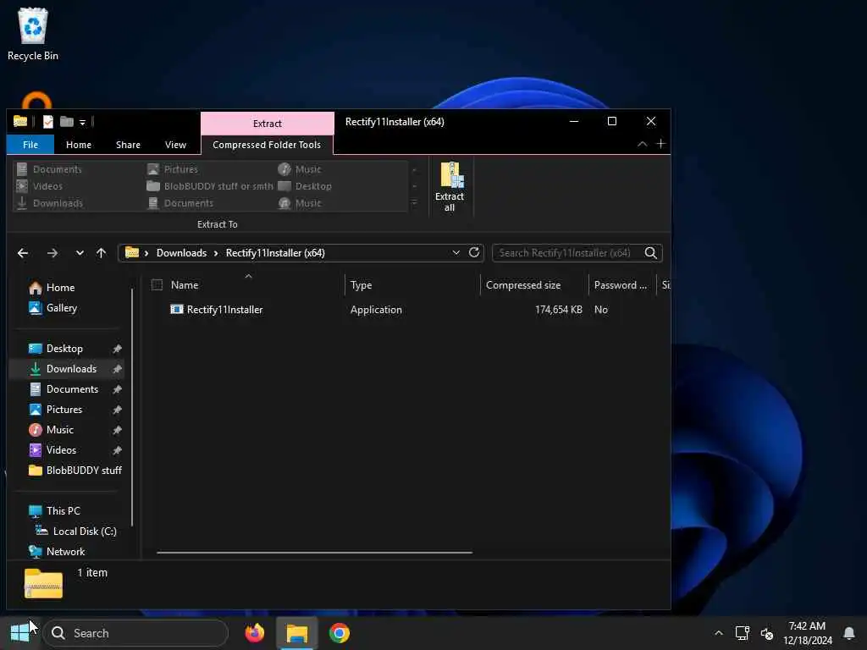Open the notifications bell
Image resolution: width=867 pixels, height=650 pixels.
pos(848,633)
